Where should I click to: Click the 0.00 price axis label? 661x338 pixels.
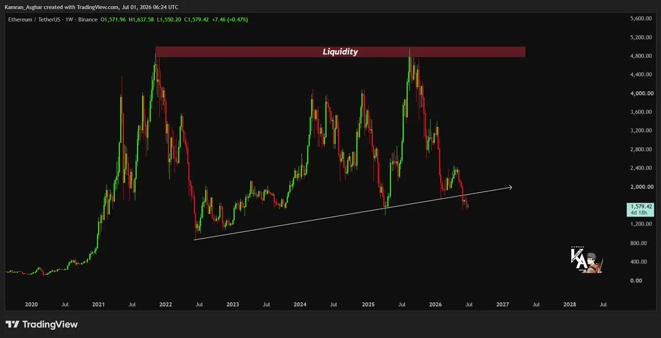point(636,280)
